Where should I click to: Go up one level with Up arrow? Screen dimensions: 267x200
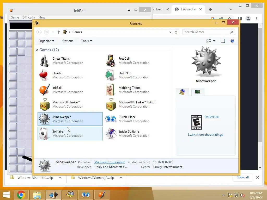click(x=59, y=32)
